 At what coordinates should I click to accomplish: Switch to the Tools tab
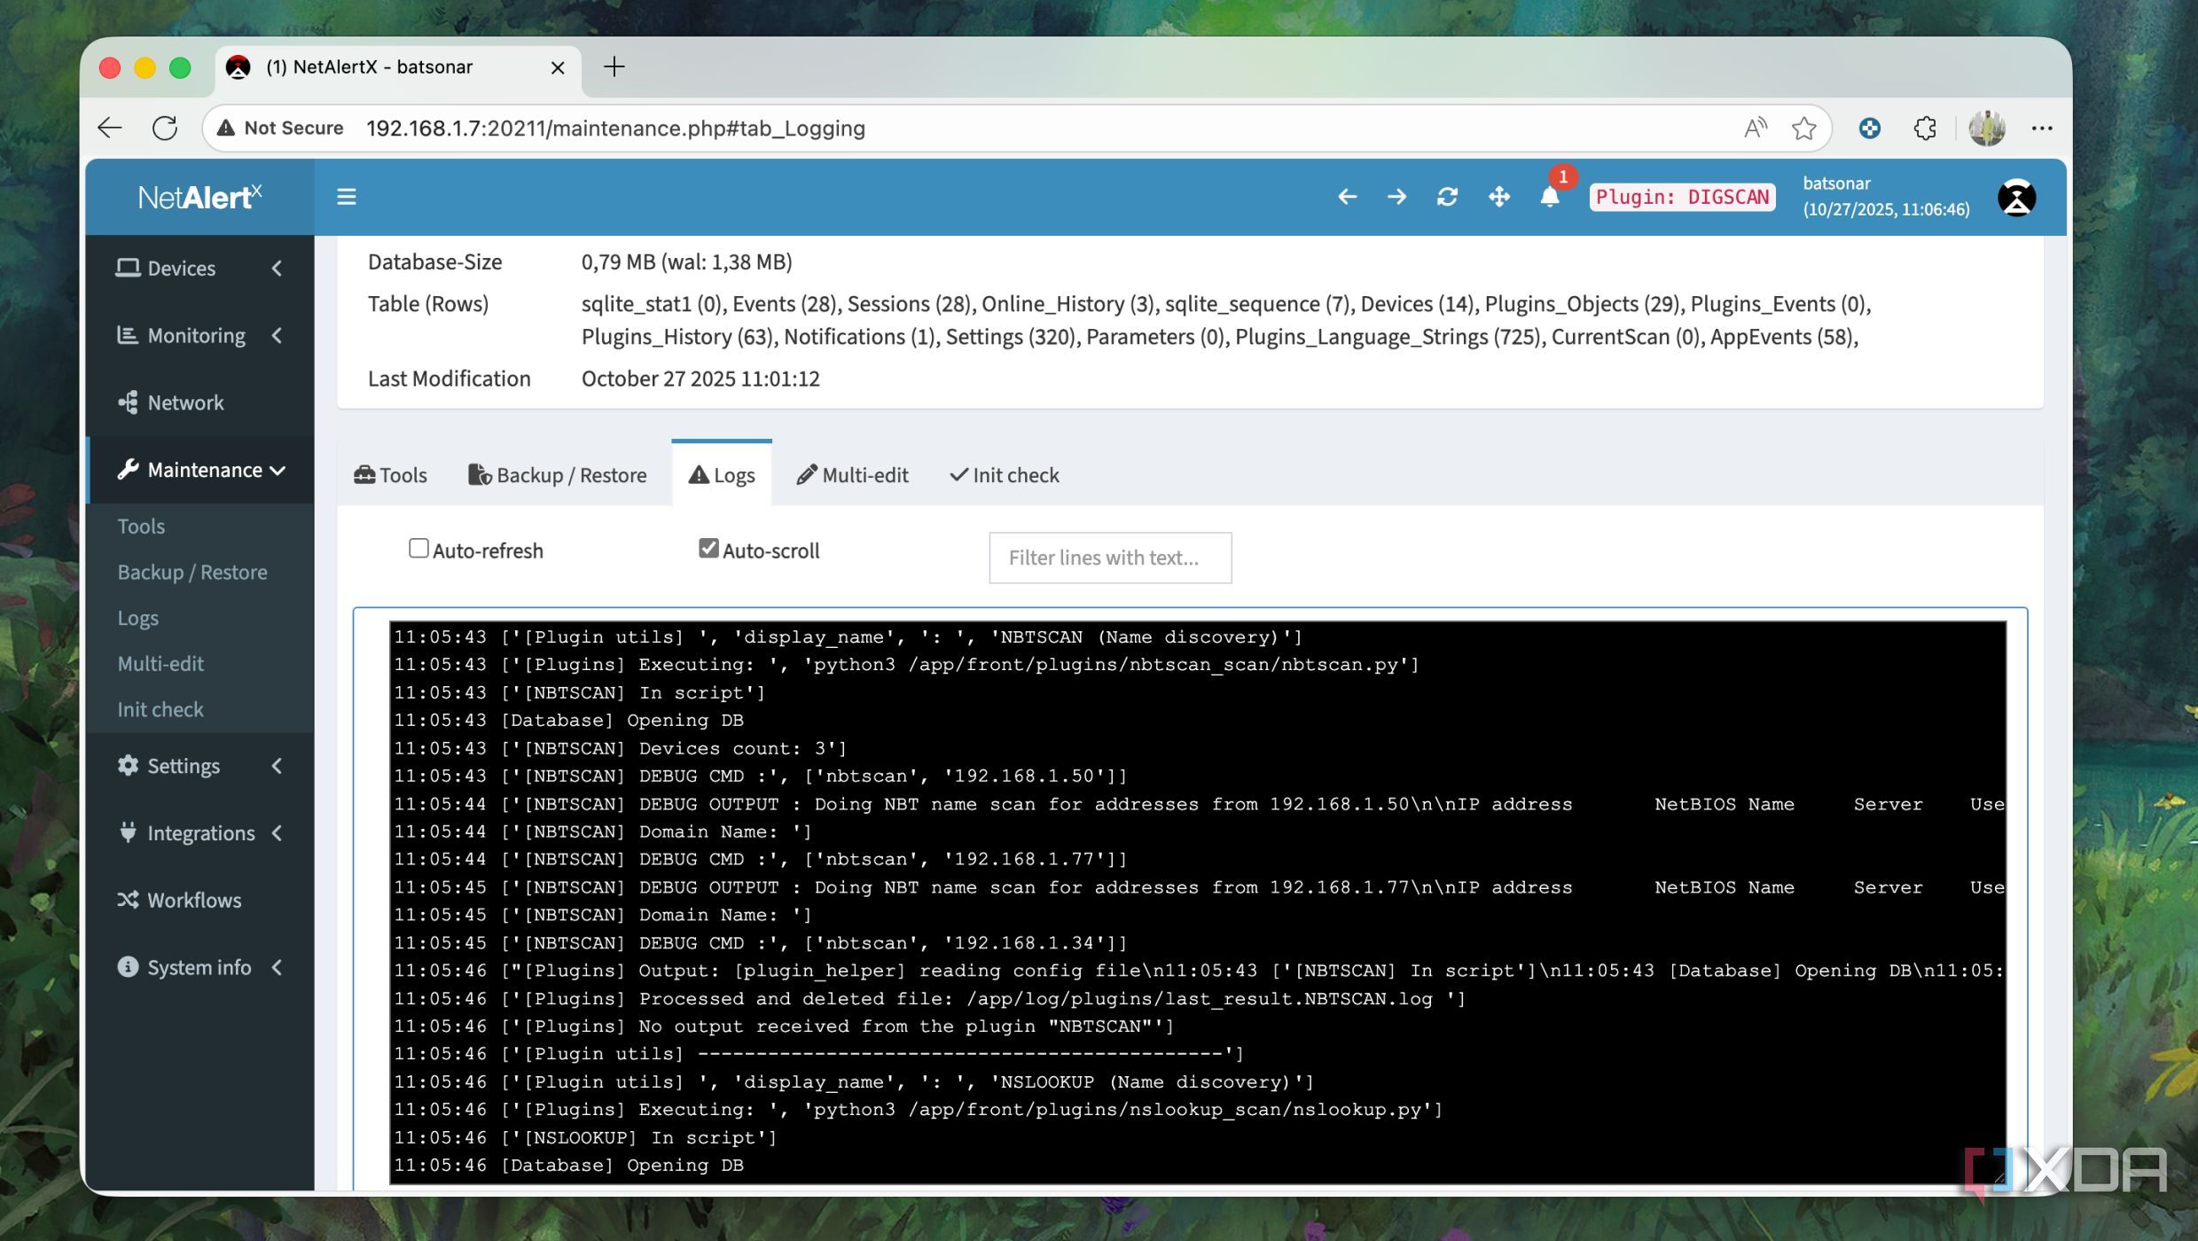pos(390,475)
